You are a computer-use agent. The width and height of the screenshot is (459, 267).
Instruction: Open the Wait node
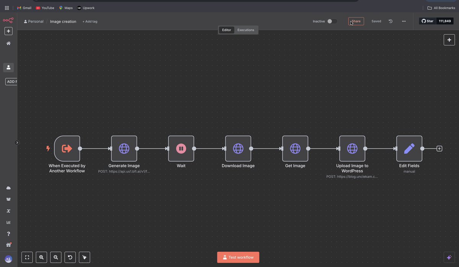click(181, 148)
